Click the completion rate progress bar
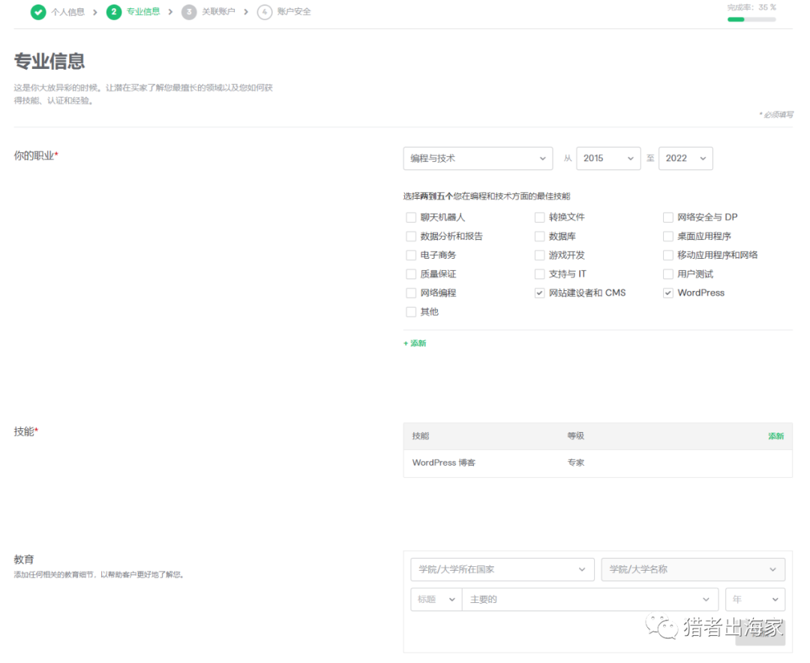The image size is (810, 663). pos(751,19)
